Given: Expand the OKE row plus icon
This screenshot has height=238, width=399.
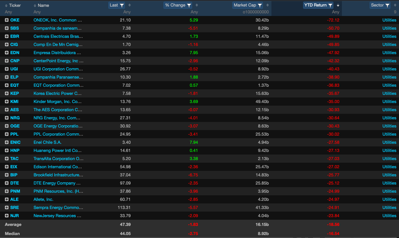Looking at the screenshot, I should 7,20.
